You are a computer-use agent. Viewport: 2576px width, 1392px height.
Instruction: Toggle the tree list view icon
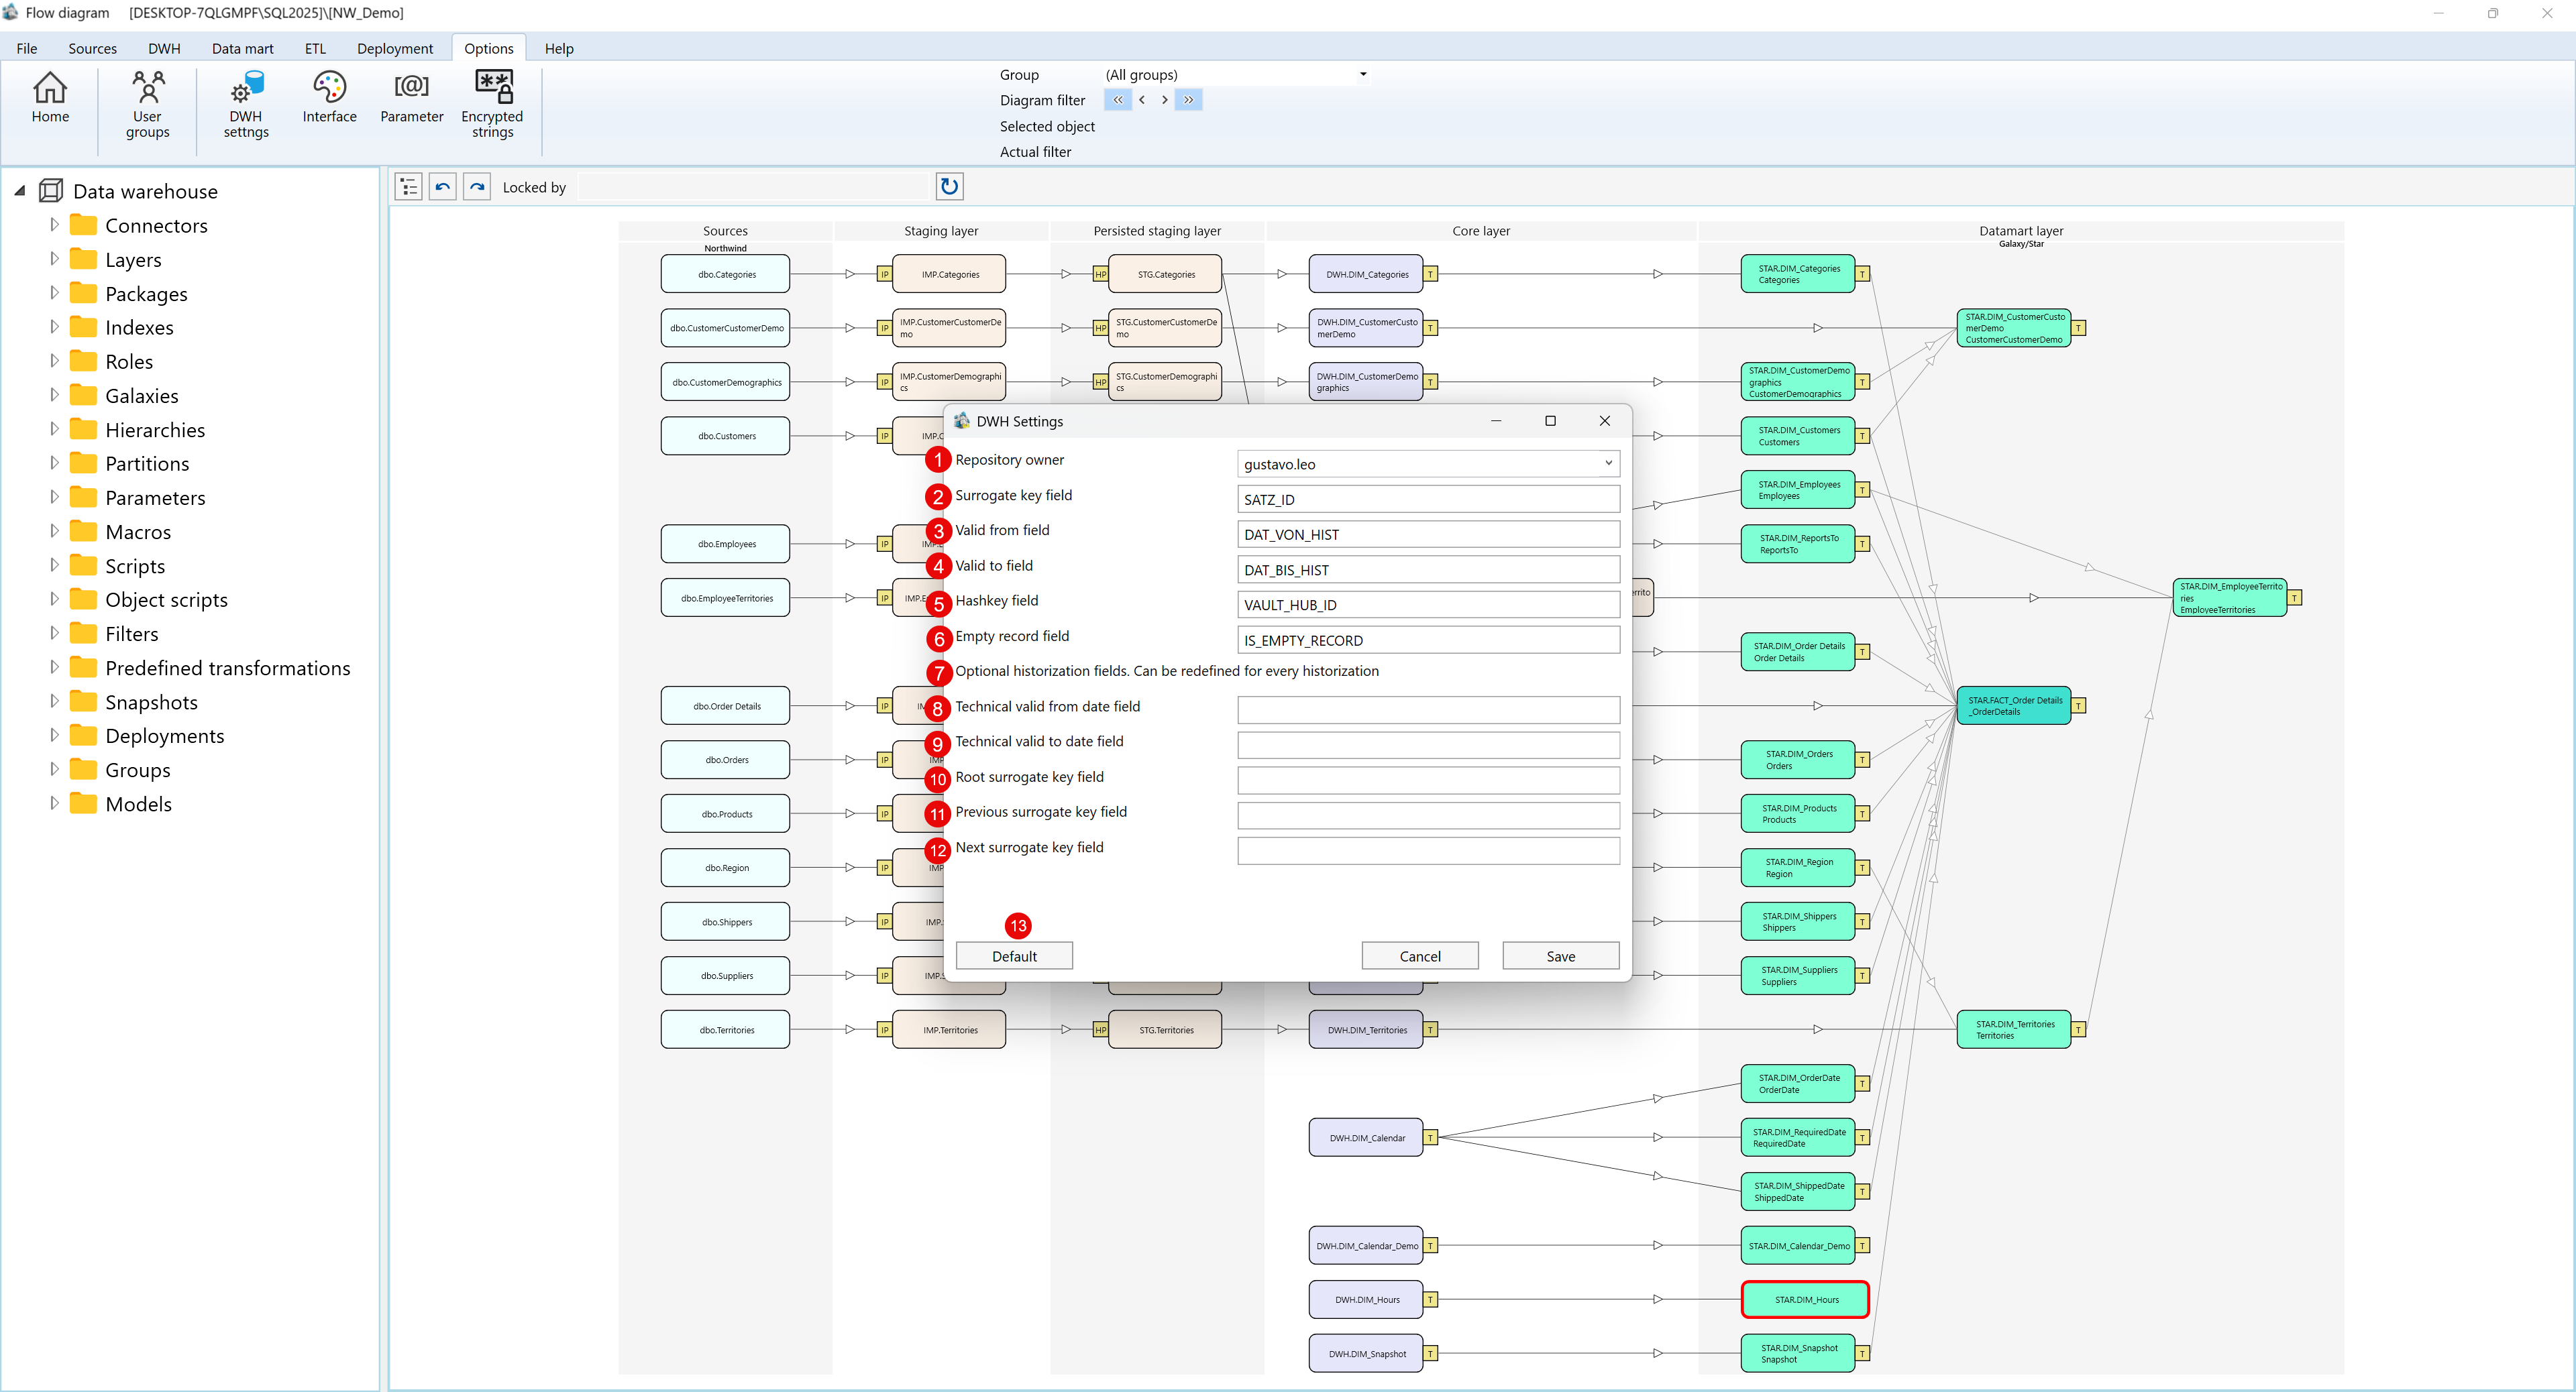click(x=408, y=186)
